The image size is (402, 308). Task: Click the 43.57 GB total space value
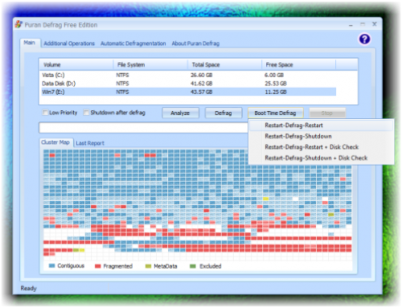[202, 92]
